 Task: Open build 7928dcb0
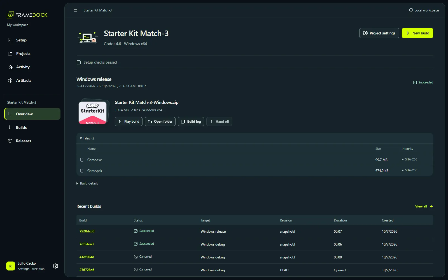[87, 231]
